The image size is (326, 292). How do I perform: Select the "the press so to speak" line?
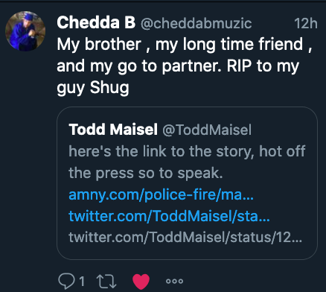click(146, 173)
